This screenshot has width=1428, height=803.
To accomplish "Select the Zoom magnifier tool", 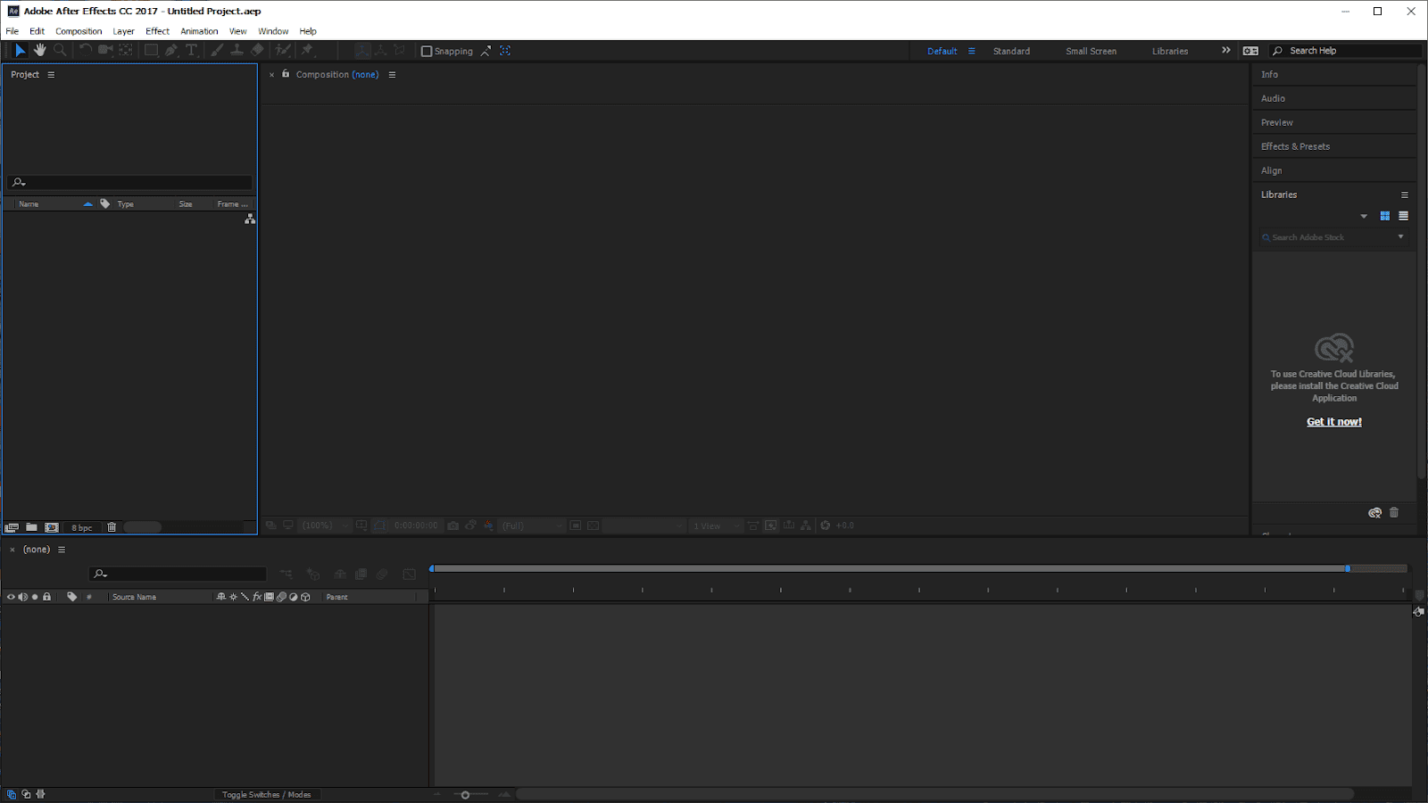I will [60, 51].
